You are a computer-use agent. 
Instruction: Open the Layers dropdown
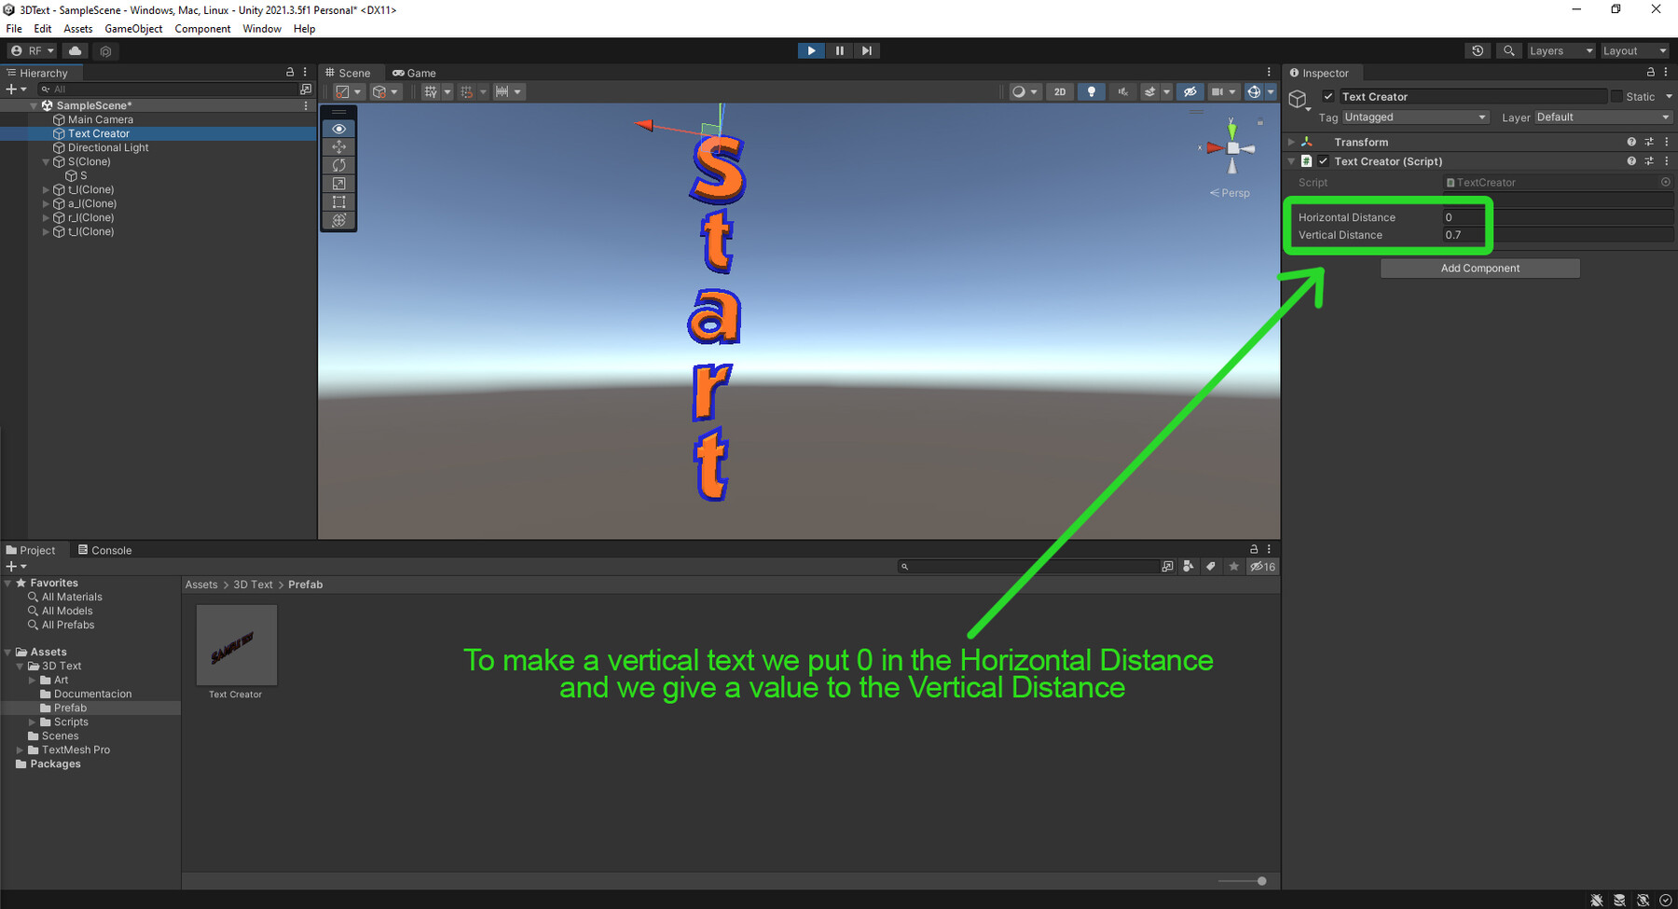[1561, 50]
